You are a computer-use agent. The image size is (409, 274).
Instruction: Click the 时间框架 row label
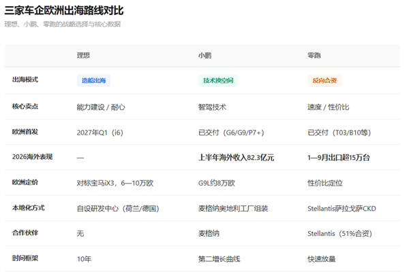coord(25,258)
